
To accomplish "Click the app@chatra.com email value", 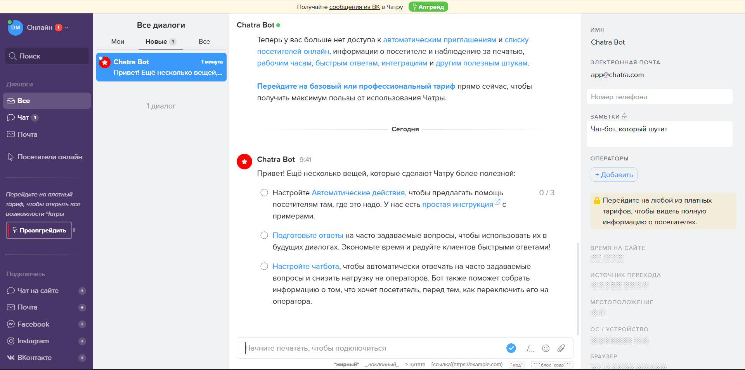I will point(617,75).
